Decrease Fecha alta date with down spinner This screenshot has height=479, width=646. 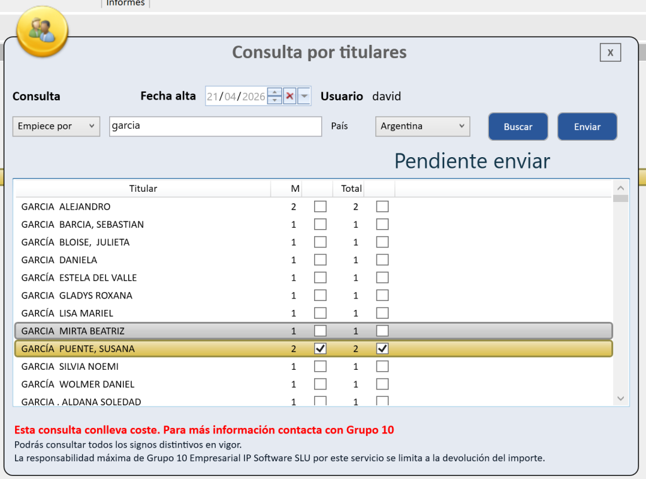coord(274,100)
